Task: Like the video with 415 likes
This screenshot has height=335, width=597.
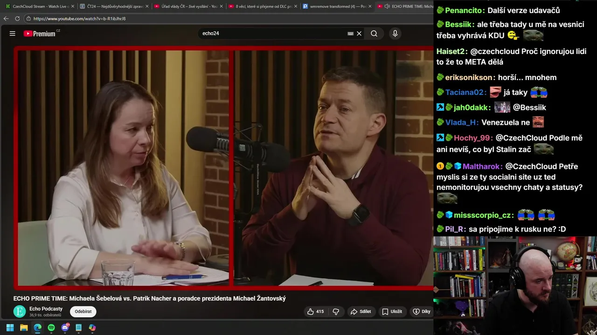Action: [x=315, y=312]
